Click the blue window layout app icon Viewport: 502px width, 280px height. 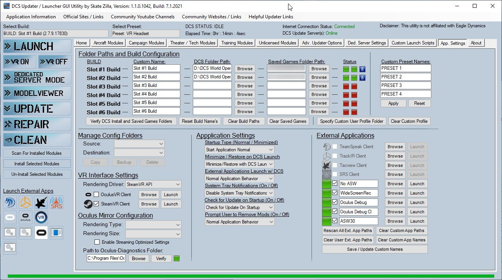pyautogui.click(x=57, y=232)
